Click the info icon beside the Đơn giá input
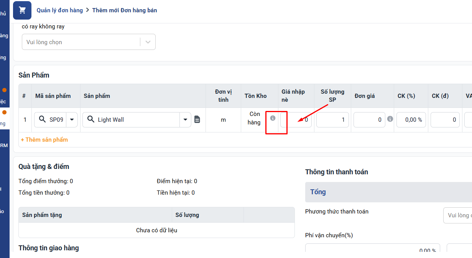The height and width of the screenshot is (258, 472). pos(390,119)
